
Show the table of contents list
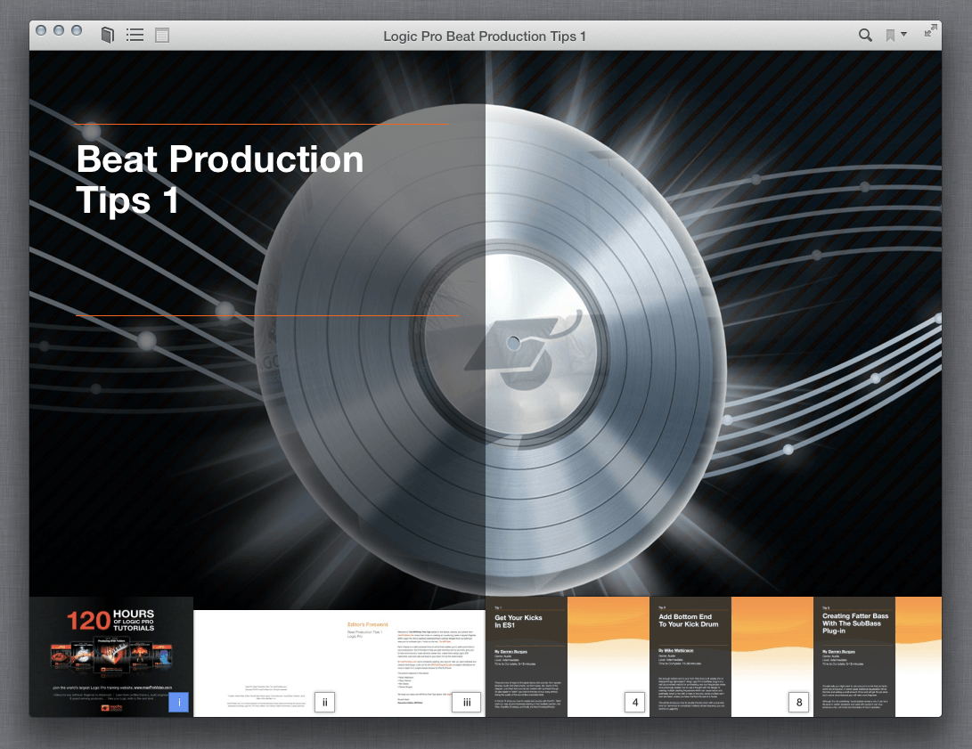[135, 36]
